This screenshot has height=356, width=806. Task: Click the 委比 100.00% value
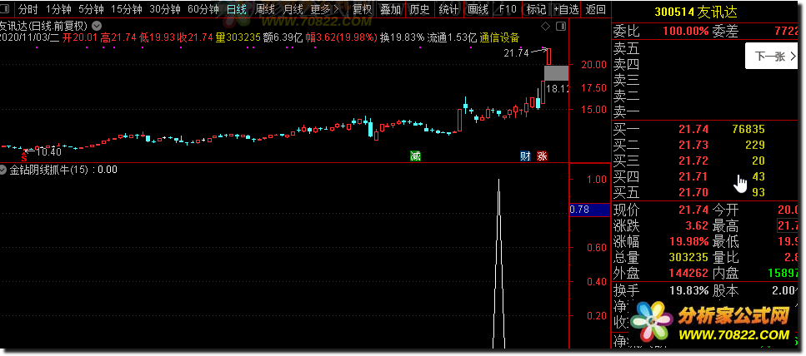coord(685,32)
